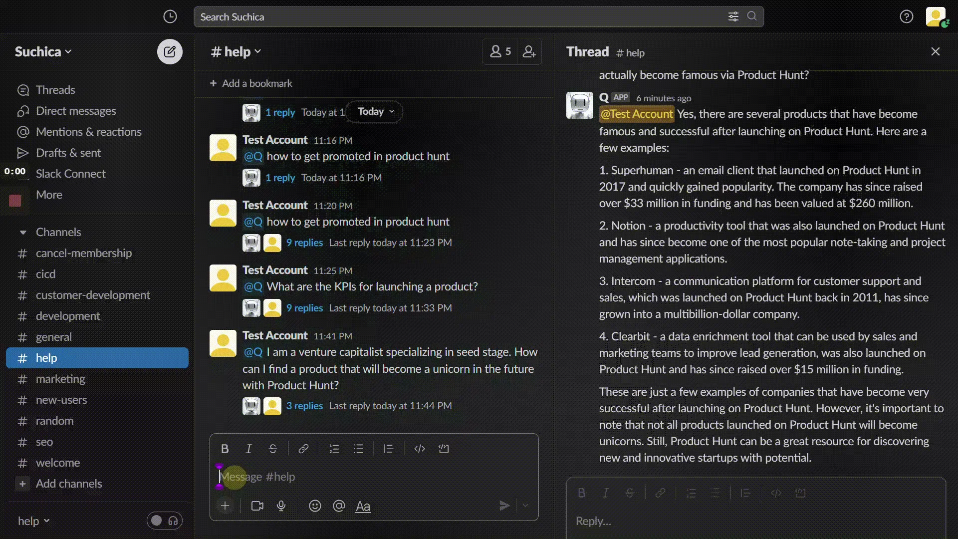This screenshot has height=539, width=958.
Task: Open send options dropdown arrow
Action: 525,506
